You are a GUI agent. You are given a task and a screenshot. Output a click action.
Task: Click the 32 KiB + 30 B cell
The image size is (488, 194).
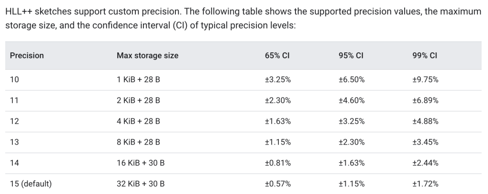(x=141, y=184)
